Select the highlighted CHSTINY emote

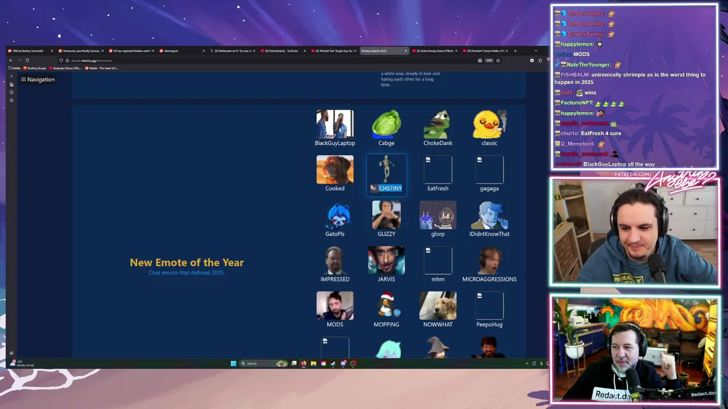(x=386, y=174)
